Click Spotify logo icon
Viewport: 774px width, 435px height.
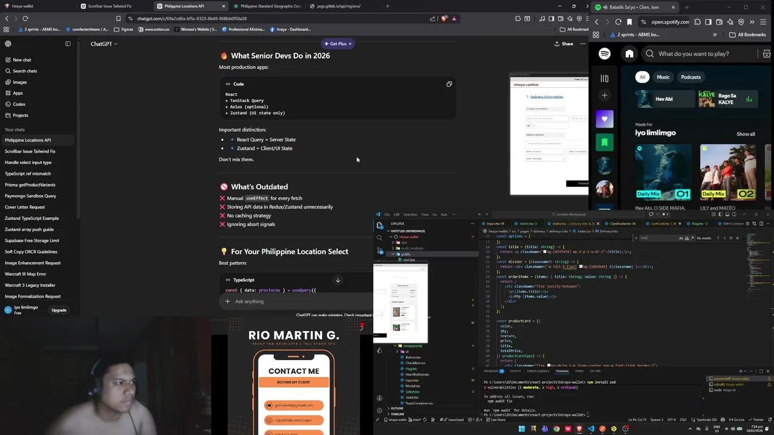(605, 54)
